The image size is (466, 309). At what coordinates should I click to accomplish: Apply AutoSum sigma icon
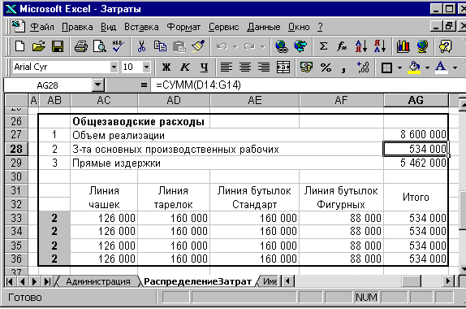pyautogui.click(x=323, y=46)
